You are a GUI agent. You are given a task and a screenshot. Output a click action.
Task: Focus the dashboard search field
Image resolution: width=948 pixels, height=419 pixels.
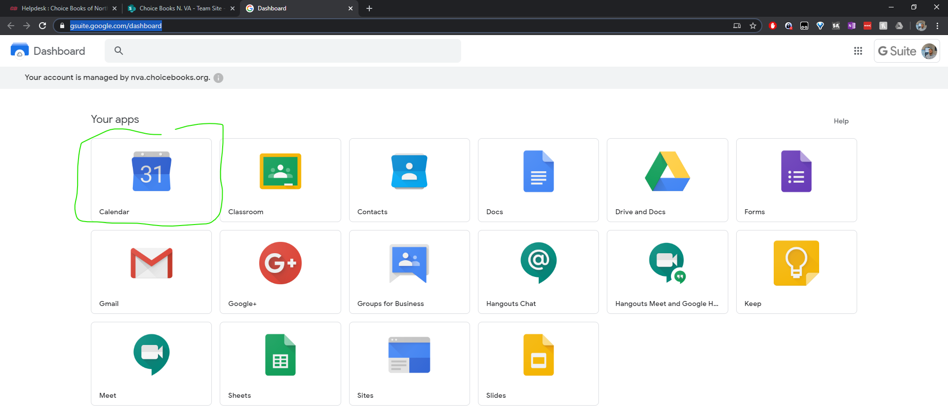click(283, 51)
